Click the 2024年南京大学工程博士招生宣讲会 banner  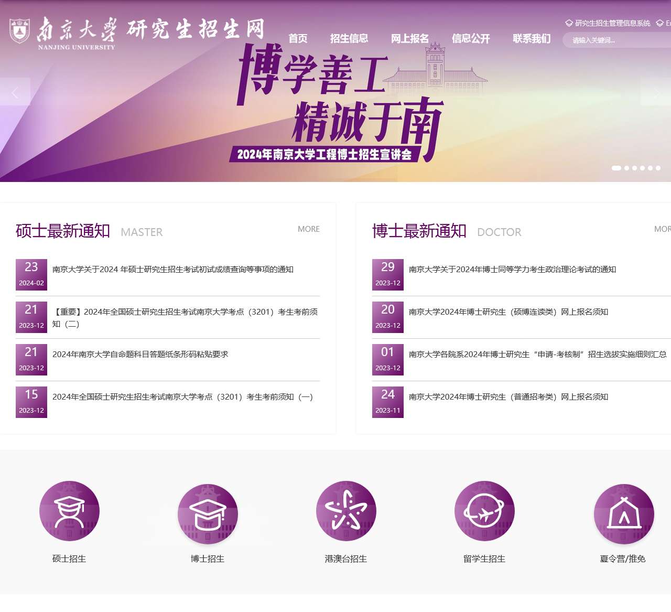[x=324, y=154]
